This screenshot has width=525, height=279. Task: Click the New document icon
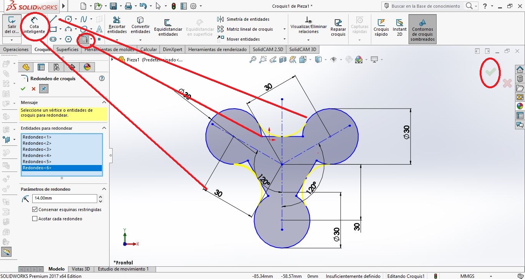click(x=84, y=6)
